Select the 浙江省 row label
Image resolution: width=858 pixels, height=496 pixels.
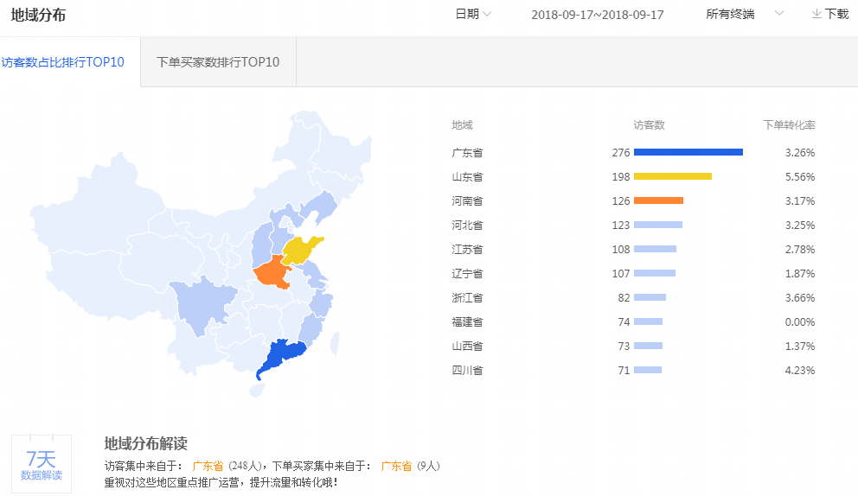pyautogui.click(x=467, y=297)
